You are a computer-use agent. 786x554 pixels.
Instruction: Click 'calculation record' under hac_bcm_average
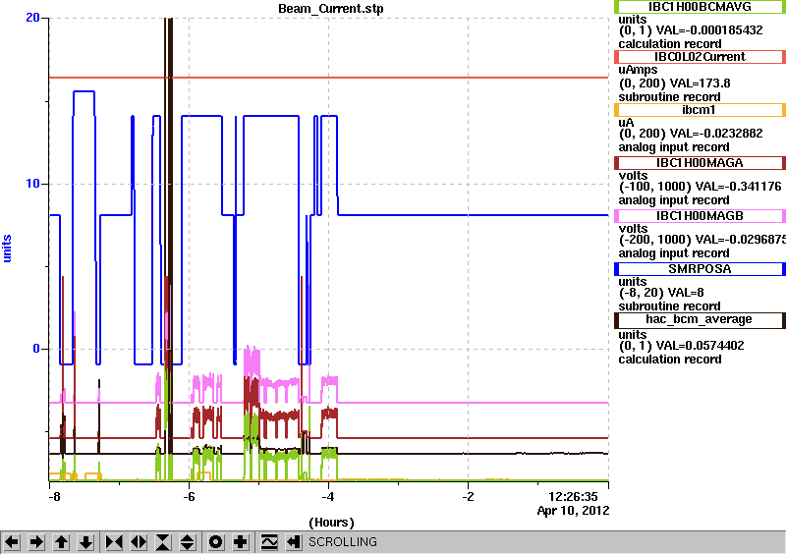670,360
